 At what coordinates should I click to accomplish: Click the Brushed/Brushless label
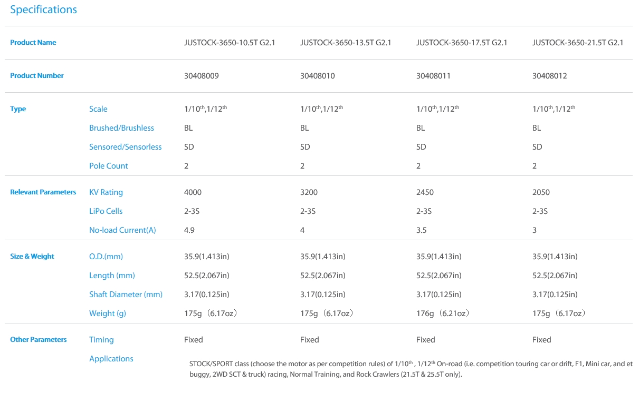point(121,128)
